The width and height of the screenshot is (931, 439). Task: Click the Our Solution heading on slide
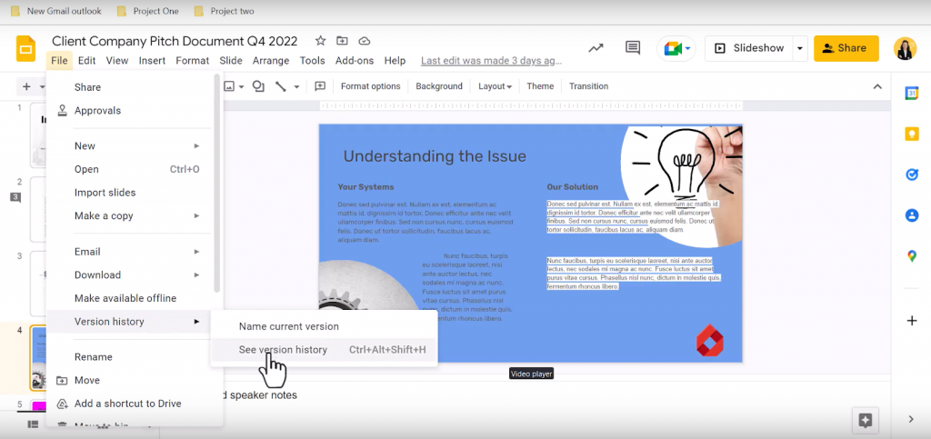[x=573, y=187]
